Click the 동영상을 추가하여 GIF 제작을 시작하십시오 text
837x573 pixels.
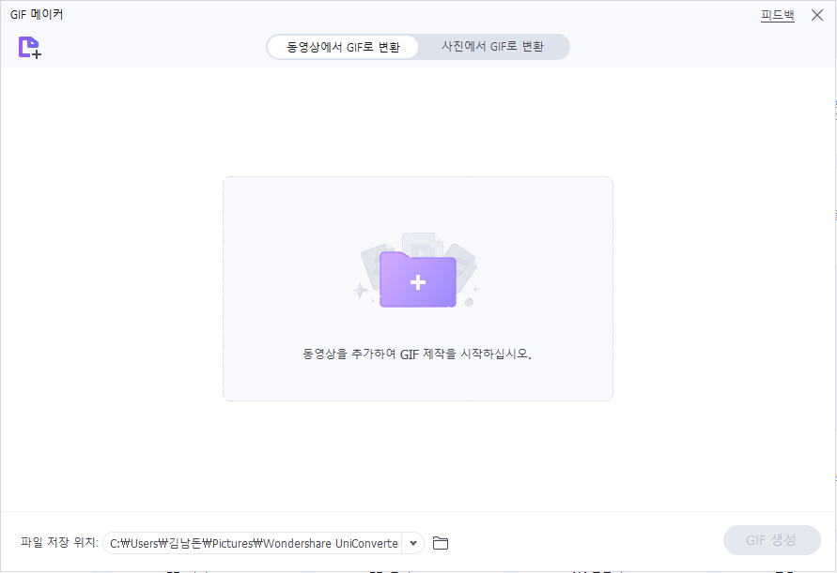417,354
